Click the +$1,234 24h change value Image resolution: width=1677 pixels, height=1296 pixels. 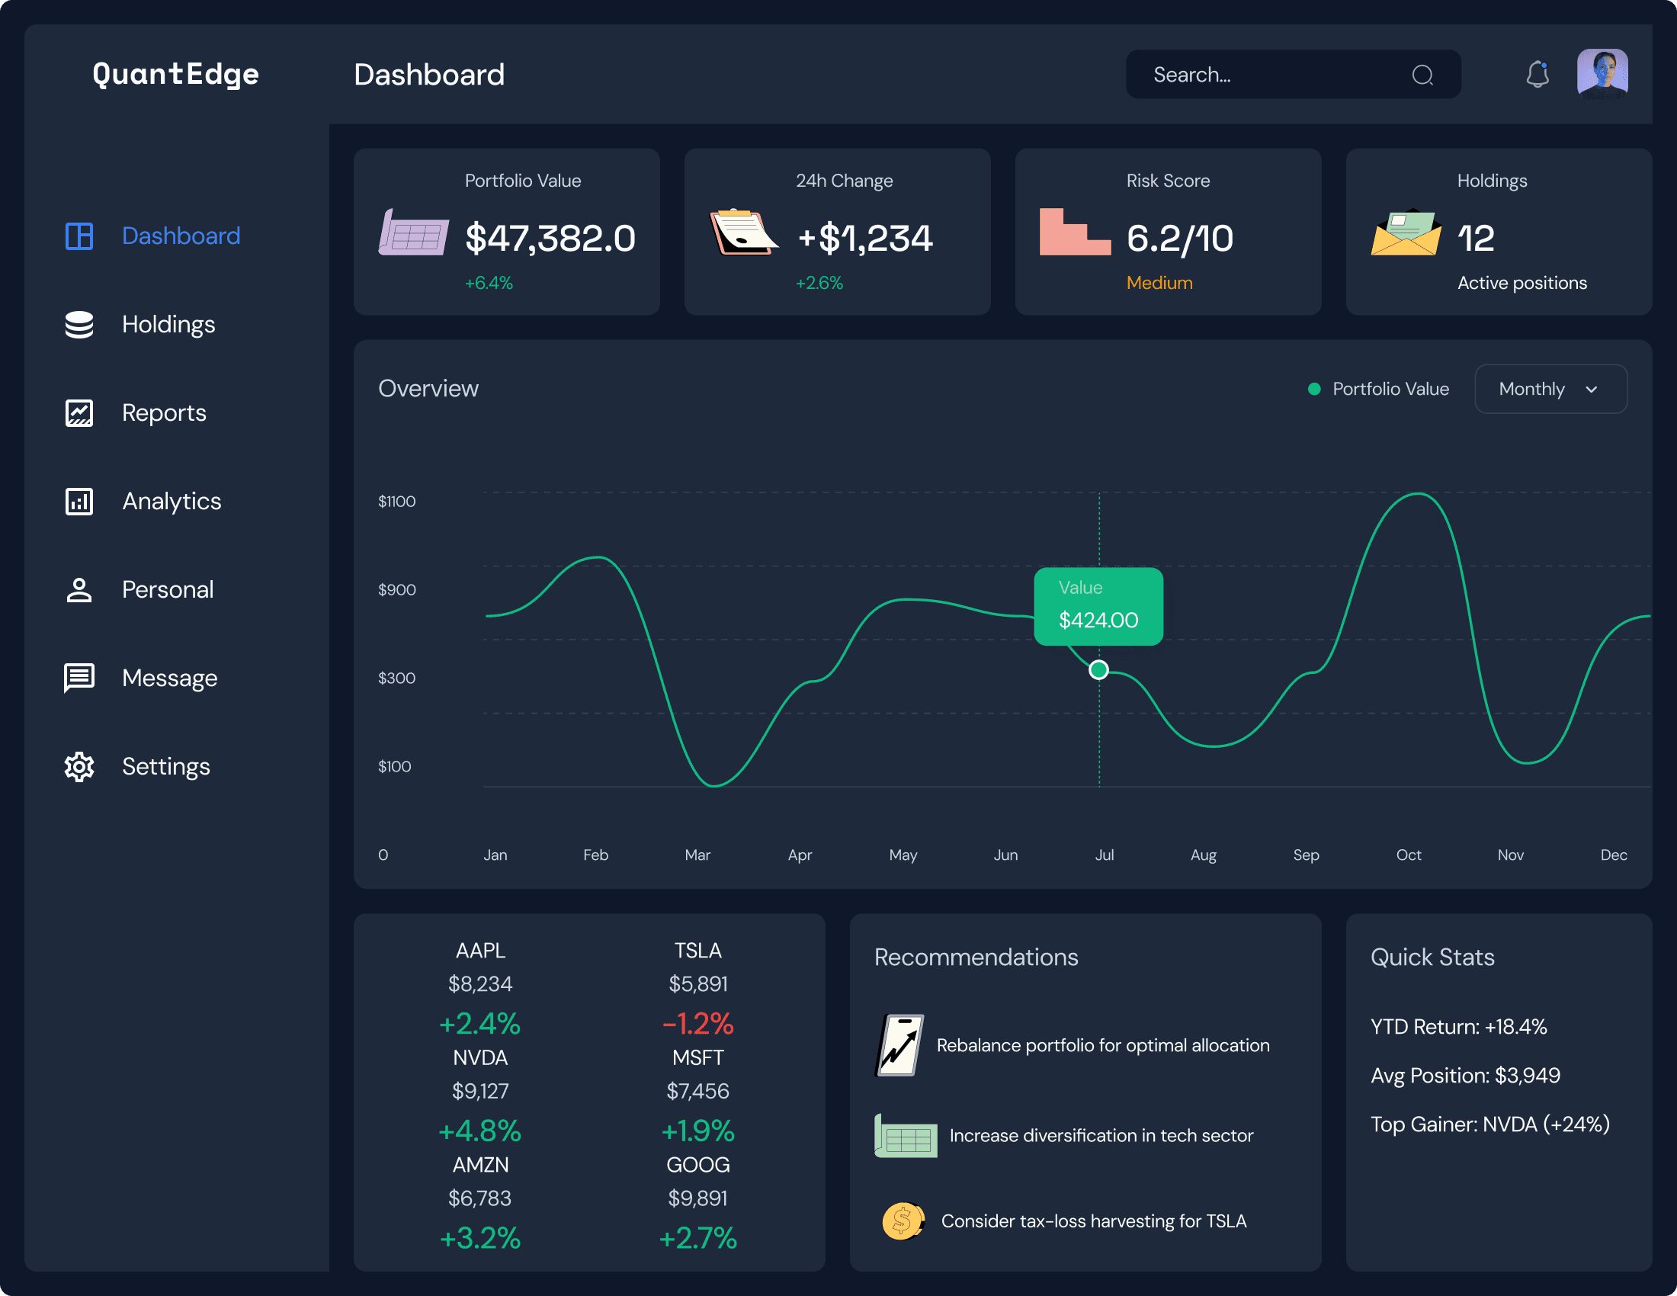coord(864,238)
